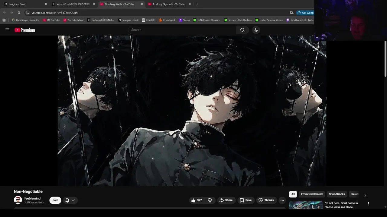Open djnathanielrs3 Twitch bookmark
The image size is (387, 217).
[x=300, y=20]
